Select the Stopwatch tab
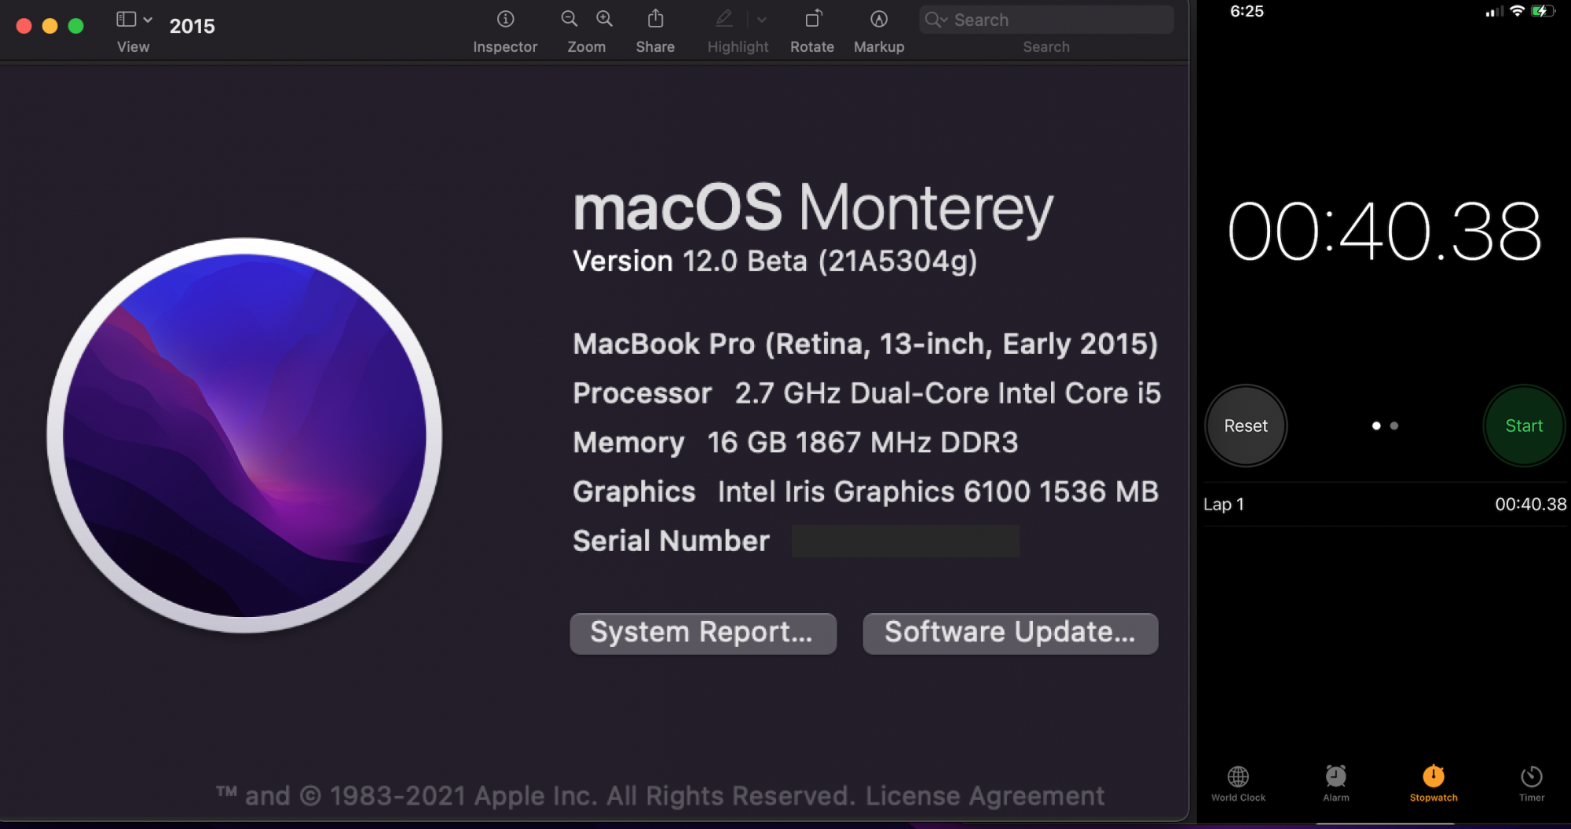This screenshot has height=829, width=1571. [x=1434, y=783]
